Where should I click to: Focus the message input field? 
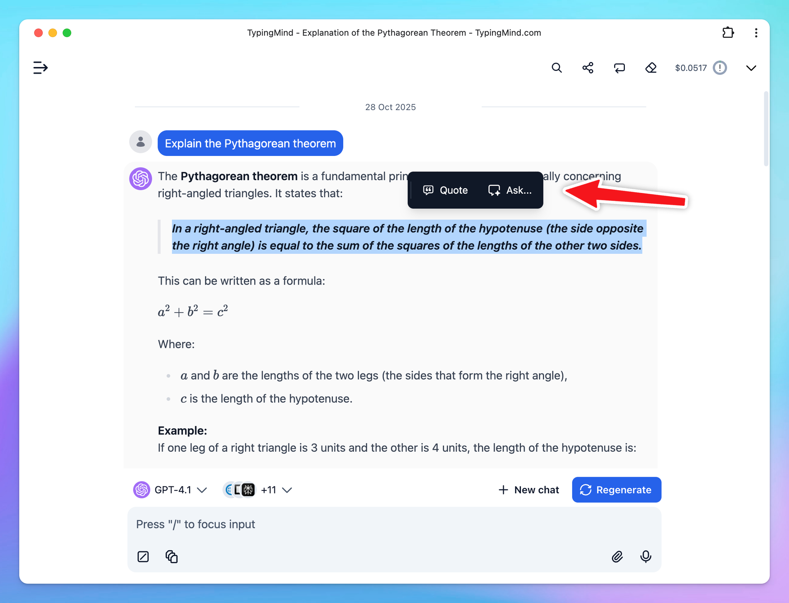[385, 524]
